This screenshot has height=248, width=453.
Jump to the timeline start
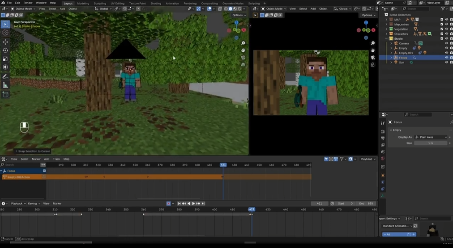(179, 203)
